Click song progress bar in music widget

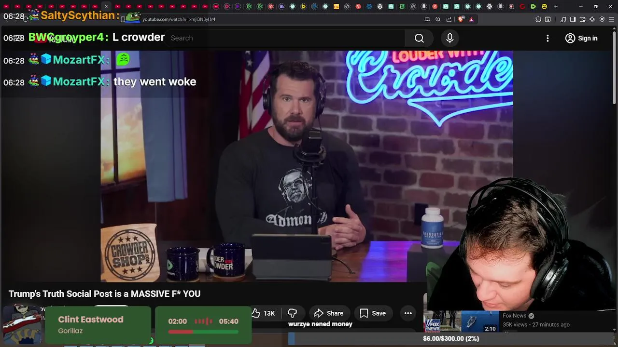pyautogui.click(x=203, y=332)
